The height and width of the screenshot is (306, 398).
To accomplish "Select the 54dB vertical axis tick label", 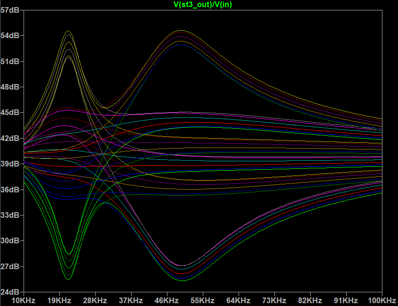I will 10,36.
